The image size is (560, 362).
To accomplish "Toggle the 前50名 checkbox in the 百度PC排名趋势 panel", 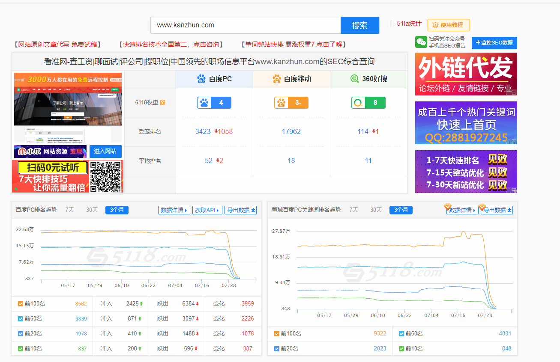I will pos(21,319).
